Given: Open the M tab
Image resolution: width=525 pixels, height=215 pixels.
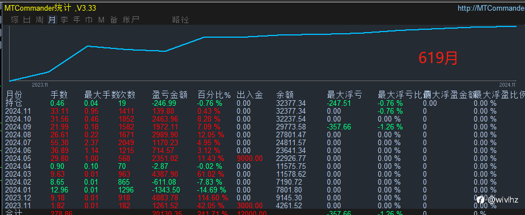Looking at the screenshot, I should [x=102, y=20].
